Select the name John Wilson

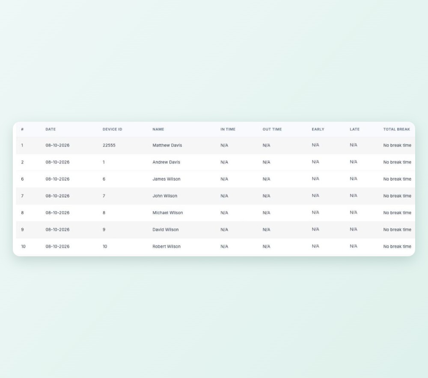pos(165,196)
